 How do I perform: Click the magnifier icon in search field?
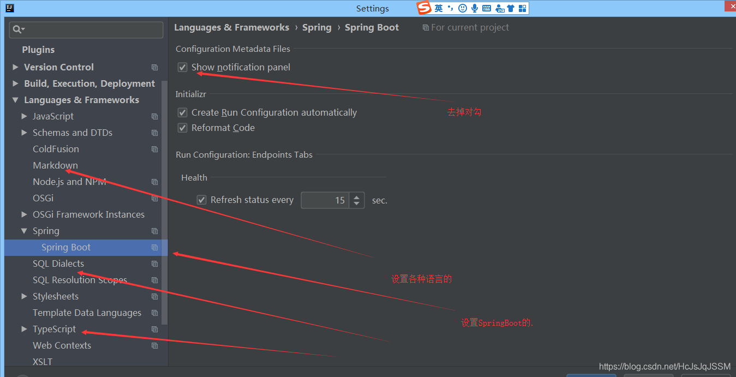coord(18,29)
